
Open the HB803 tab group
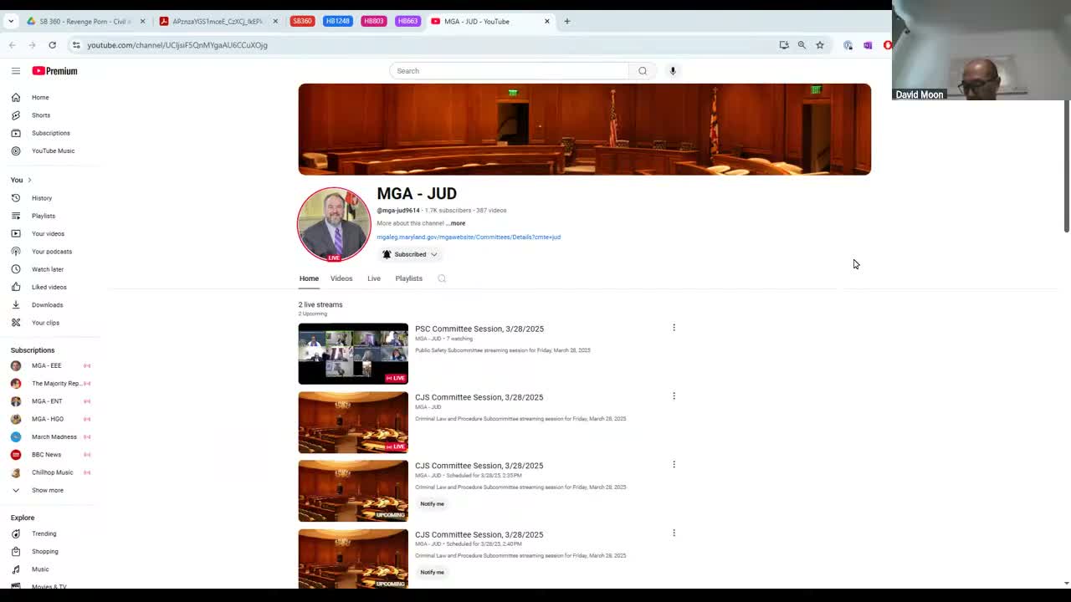click(373, 22)
